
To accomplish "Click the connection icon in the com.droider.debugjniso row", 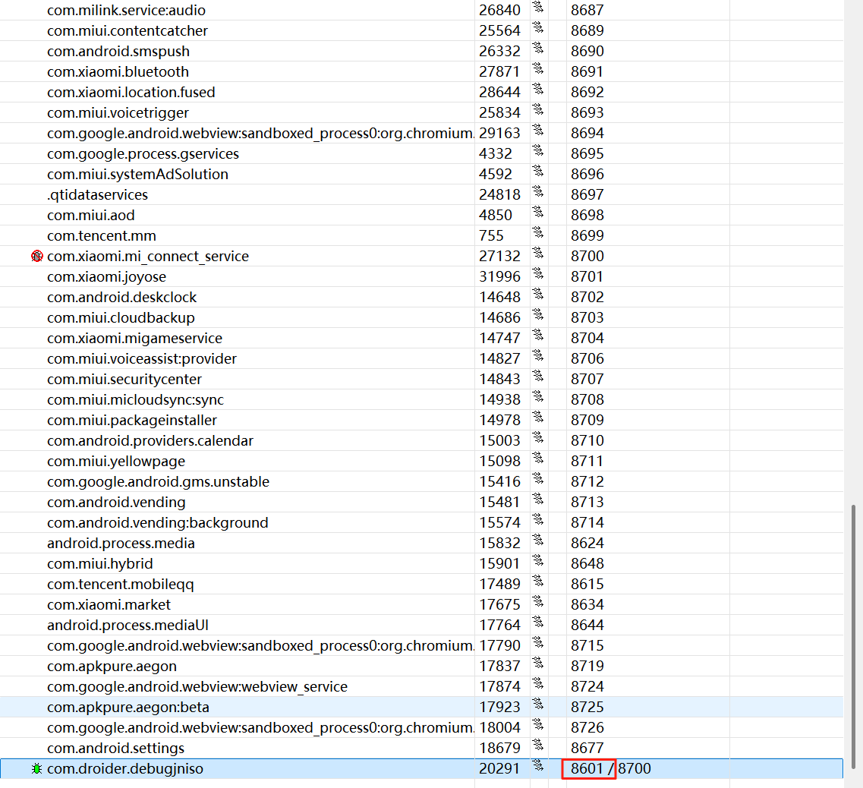I will 538,766.
